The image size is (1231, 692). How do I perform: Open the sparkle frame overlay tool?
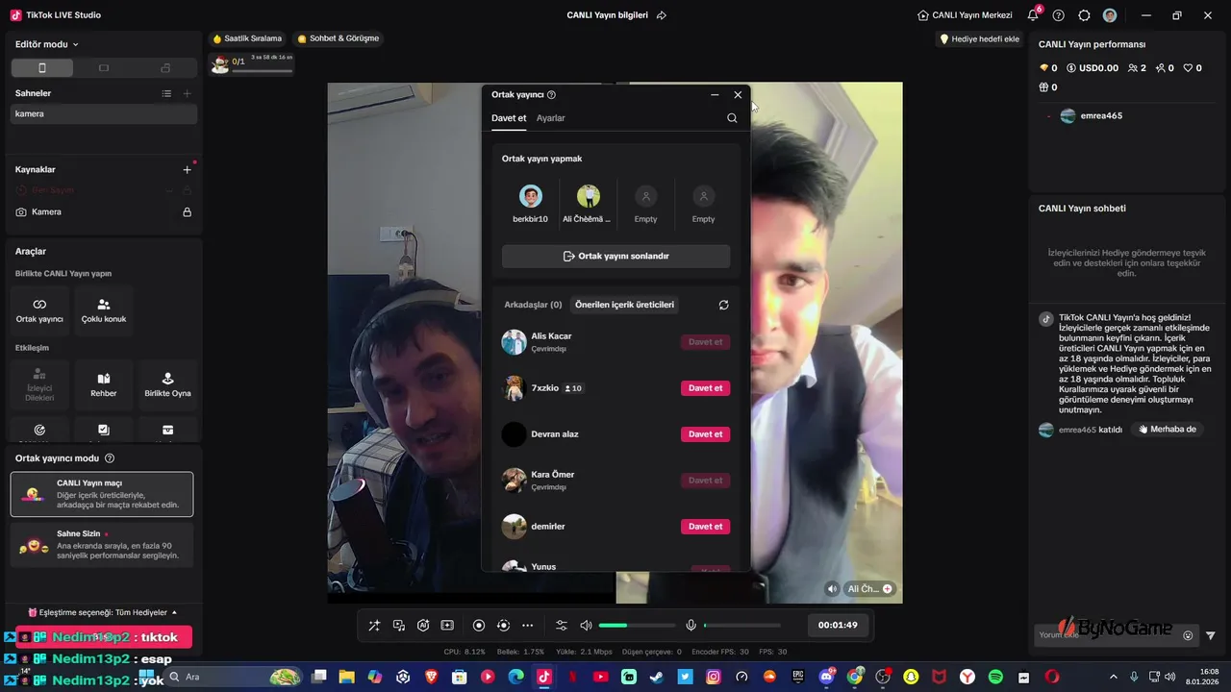(447, 626)
